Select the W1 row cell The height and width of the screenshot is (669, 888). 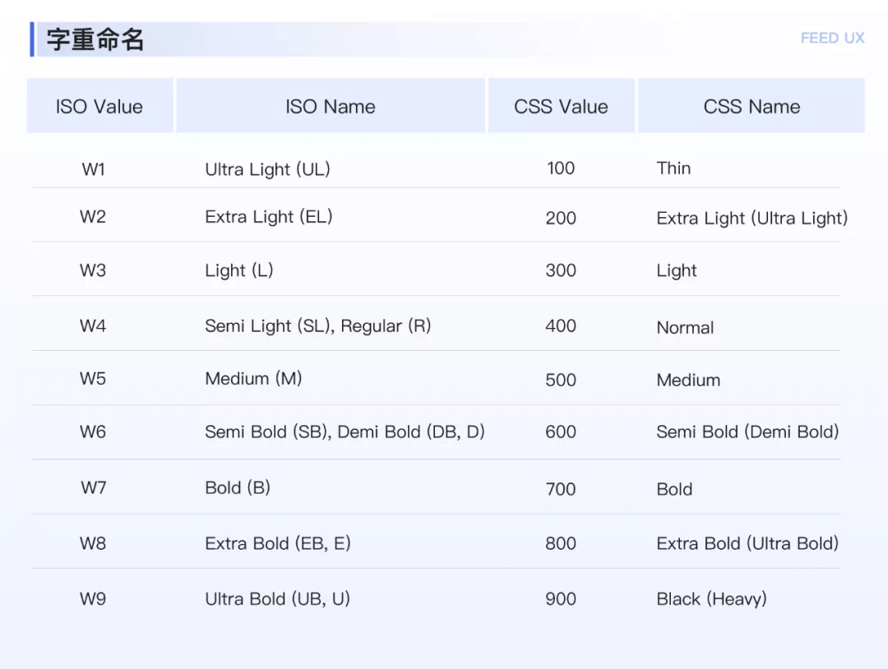tap(94, 169)
